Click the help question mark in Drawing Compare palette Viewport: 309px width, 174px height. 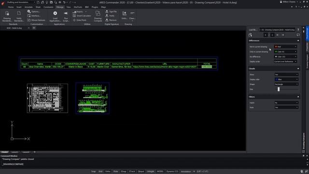pos(298,30)
